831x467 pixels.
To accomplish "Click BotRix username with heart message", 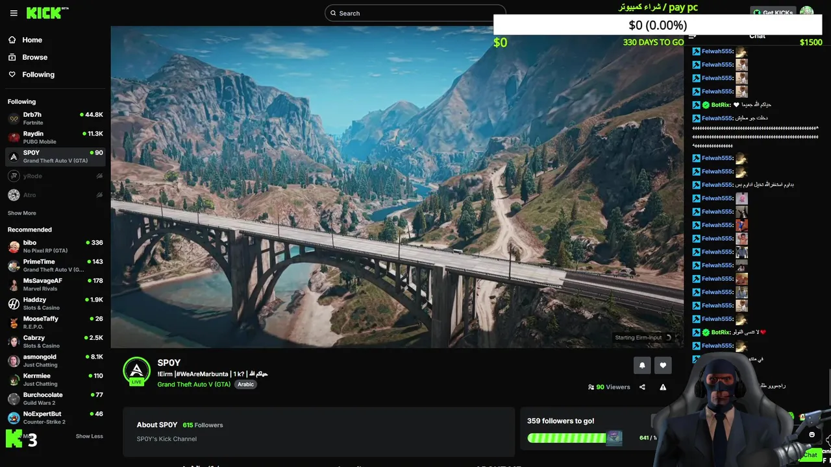I will [x=721, y=105].
